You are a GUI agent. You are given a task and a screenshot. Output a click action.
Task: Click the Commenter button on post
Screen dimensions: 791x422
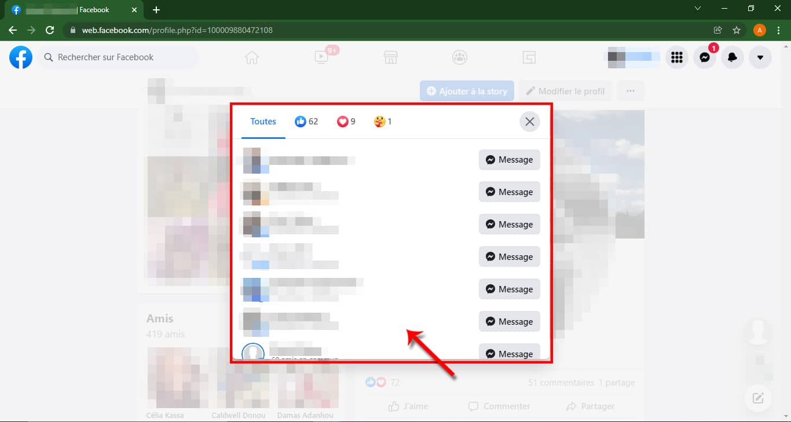click(x=499, y=406)
